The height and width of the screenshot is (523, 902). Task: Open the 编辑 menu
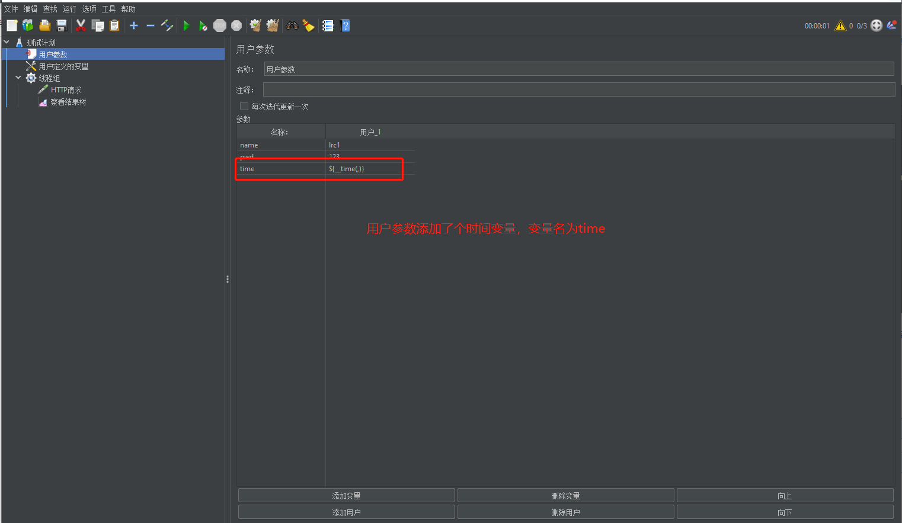pos(31,9)
